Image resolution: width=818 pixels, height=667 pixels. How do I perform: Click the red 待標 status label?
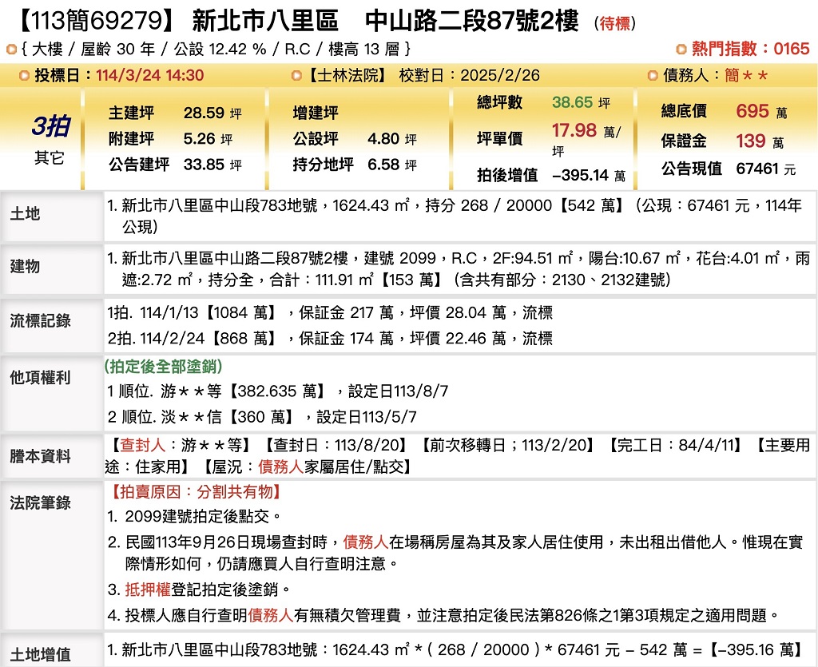tap(615, 23)
